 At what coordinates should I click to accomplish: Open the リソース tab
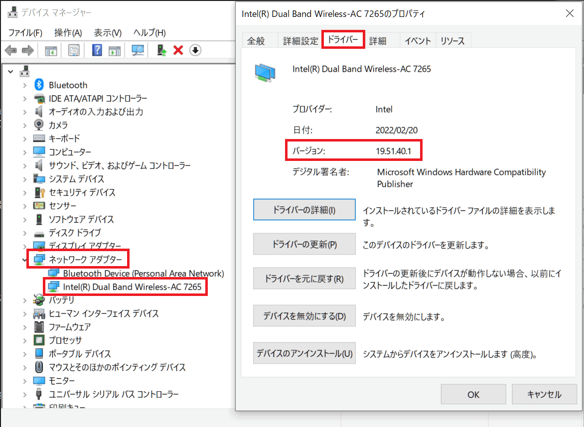[452, 40]
